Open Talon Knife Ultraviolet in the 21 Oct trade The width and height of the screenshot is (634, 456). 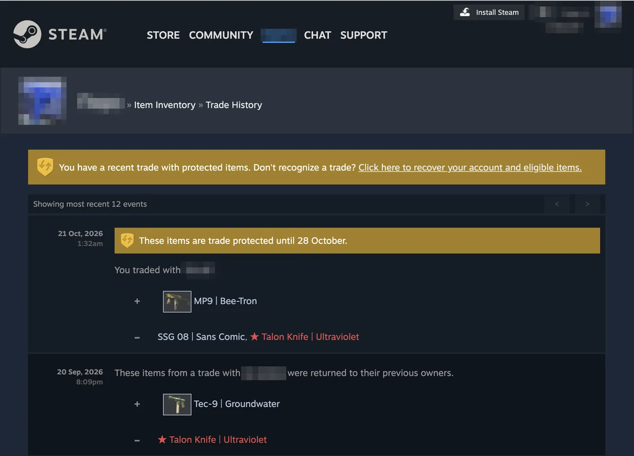305,337
